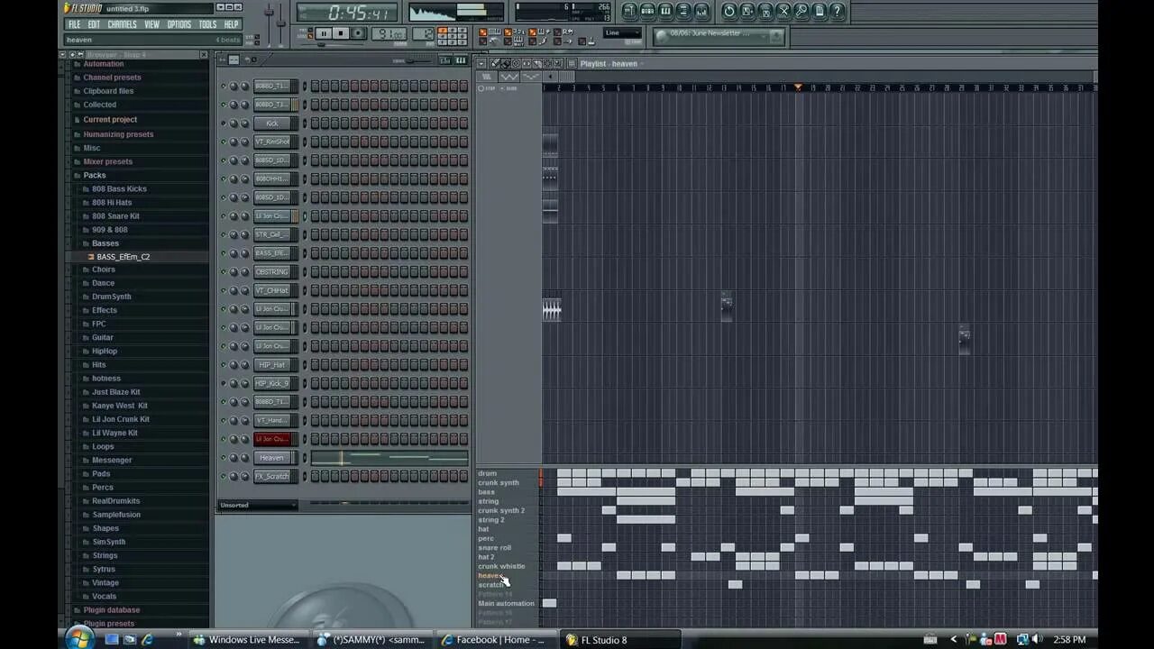The width and height of the screenshot is (1154, 649).
Task: Click the magnifier toolbar icon
Action: tap(801, 11)
